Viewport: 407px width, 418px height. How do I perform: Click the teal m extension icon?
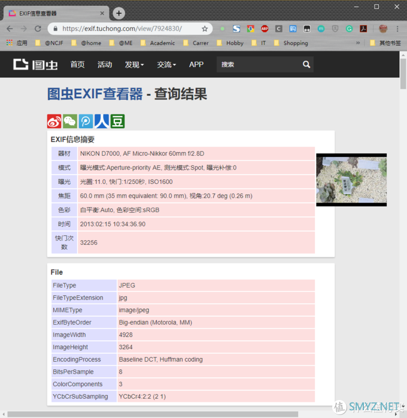pyautogui.click(x=321, y=29)
